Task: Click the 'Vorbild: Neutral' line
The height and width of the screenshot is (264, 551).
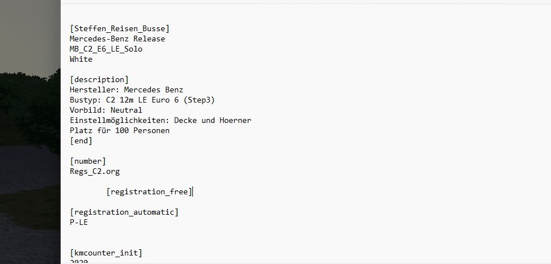Action: pos(106,110)
